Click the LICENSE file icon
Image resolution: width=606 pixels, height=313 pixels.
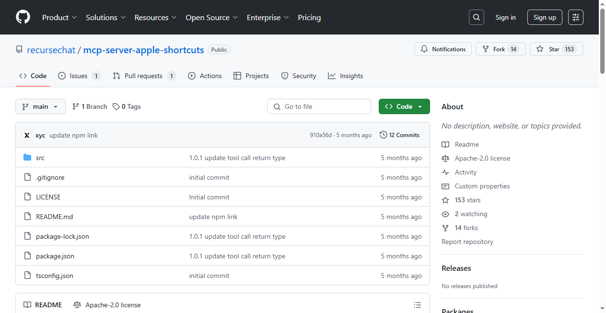[x=27, y=197]
